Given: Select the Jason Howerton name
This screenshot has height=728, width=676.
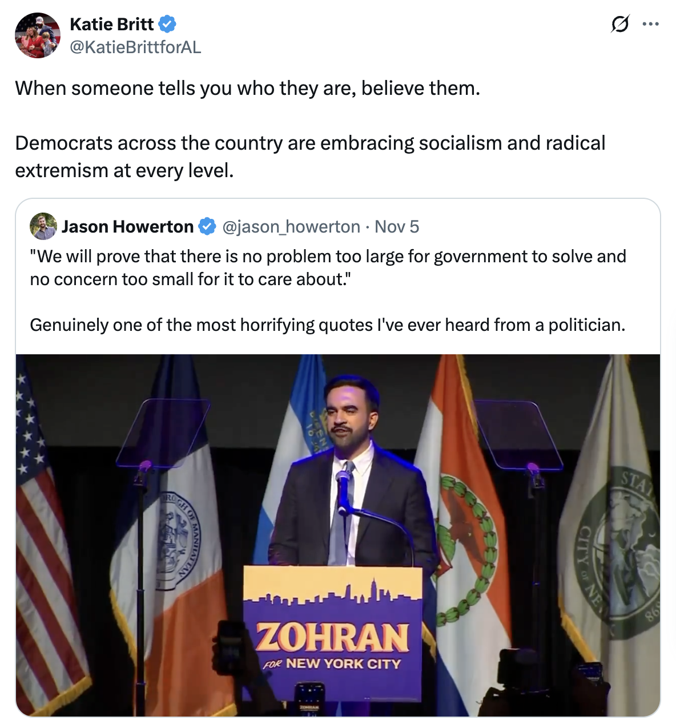Looking at the screenshot, I should point(127,227).
